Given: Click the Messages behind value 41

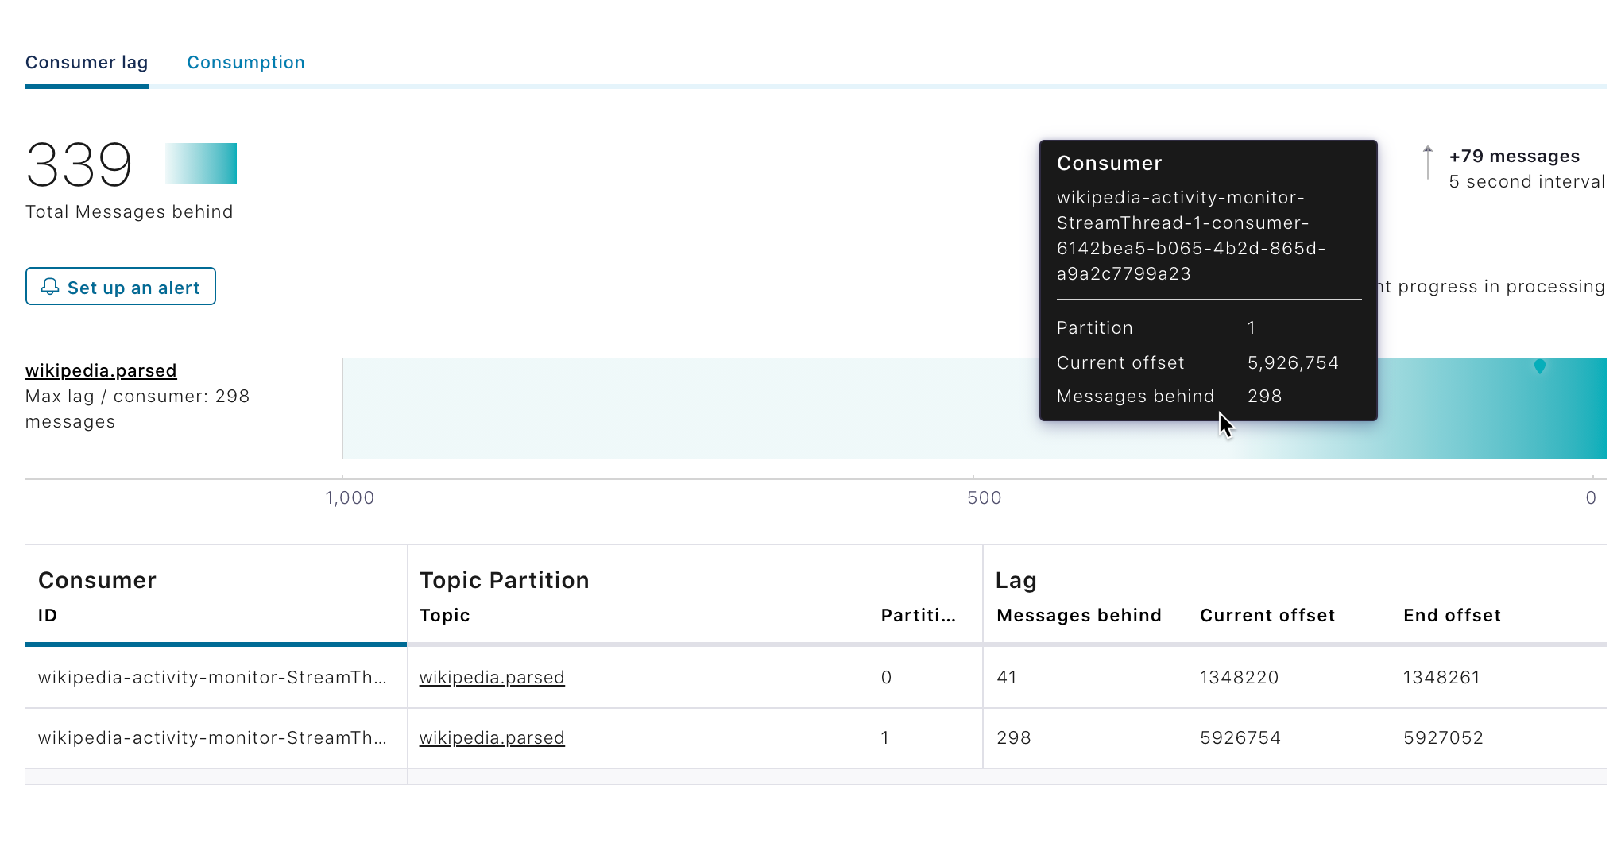Looking at the screenshot, I should (1007, 677).
